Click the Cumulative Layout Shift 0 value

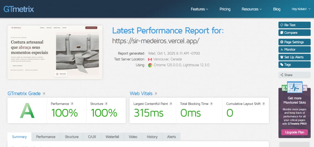[x=230, y=113]
